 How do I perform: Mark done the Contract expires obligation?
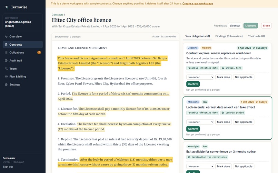click(224, 77)
